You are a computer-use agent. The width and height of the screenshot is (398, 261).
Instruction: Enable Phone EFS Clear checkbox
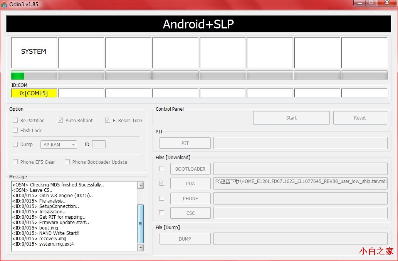[15, 162]
